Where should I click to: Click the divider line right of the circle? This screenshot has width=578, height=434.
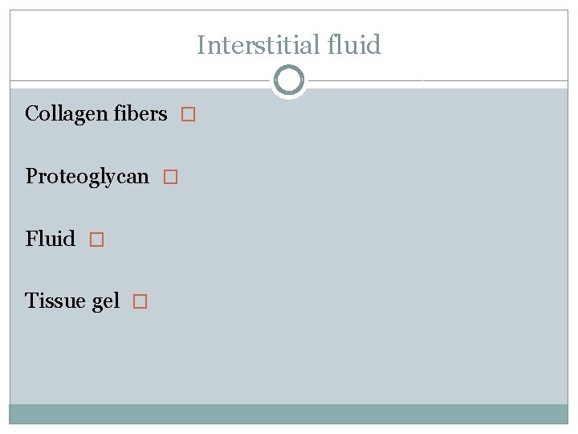pos(438,81)
